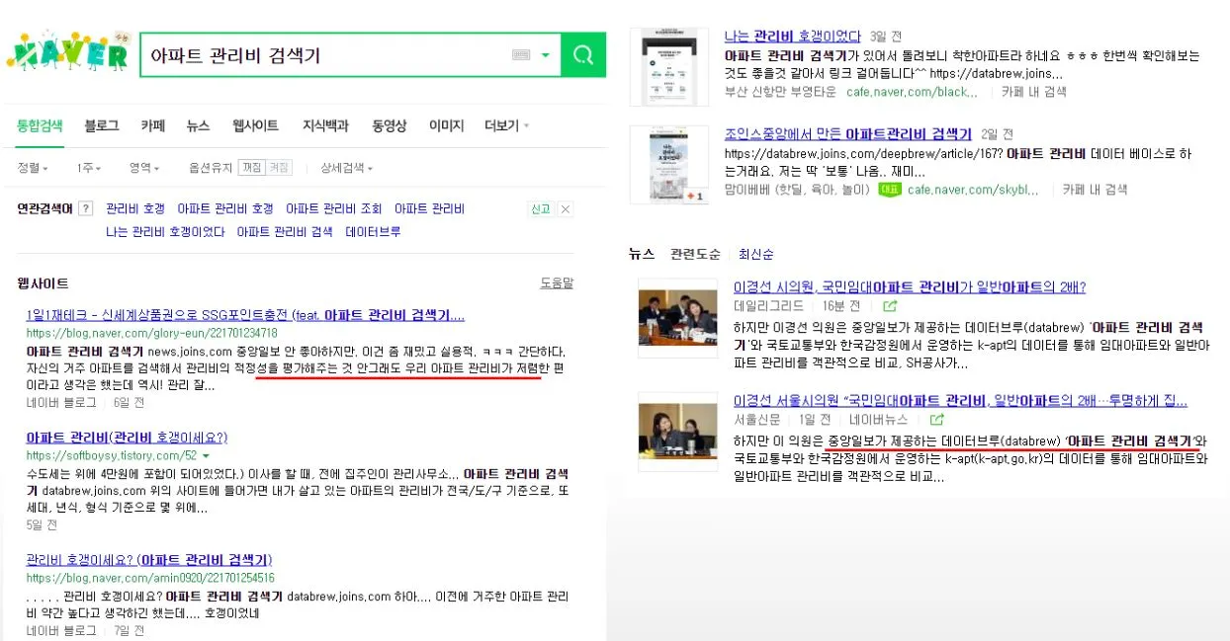Click 카페 내 검색 beside cafe.naver.com/skybl...
Image resolution: width=1230 pixels, height=641 pixels.
point(1095,190)
